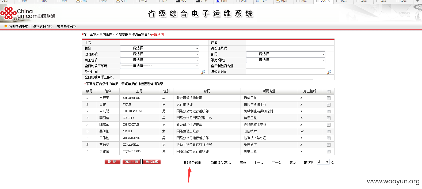Click name 吴伊俐 in the table
This screenshot has height=189, width=422.
tap(104, 131)
